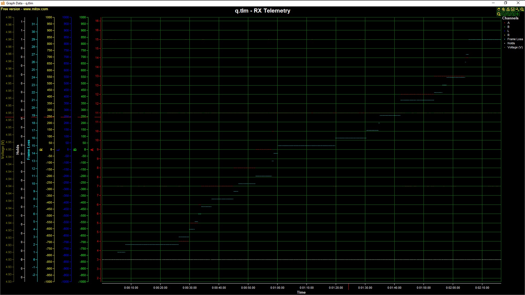
Task: Click the Frame Loss vertical axis label
Action: (x=28, y=150)
